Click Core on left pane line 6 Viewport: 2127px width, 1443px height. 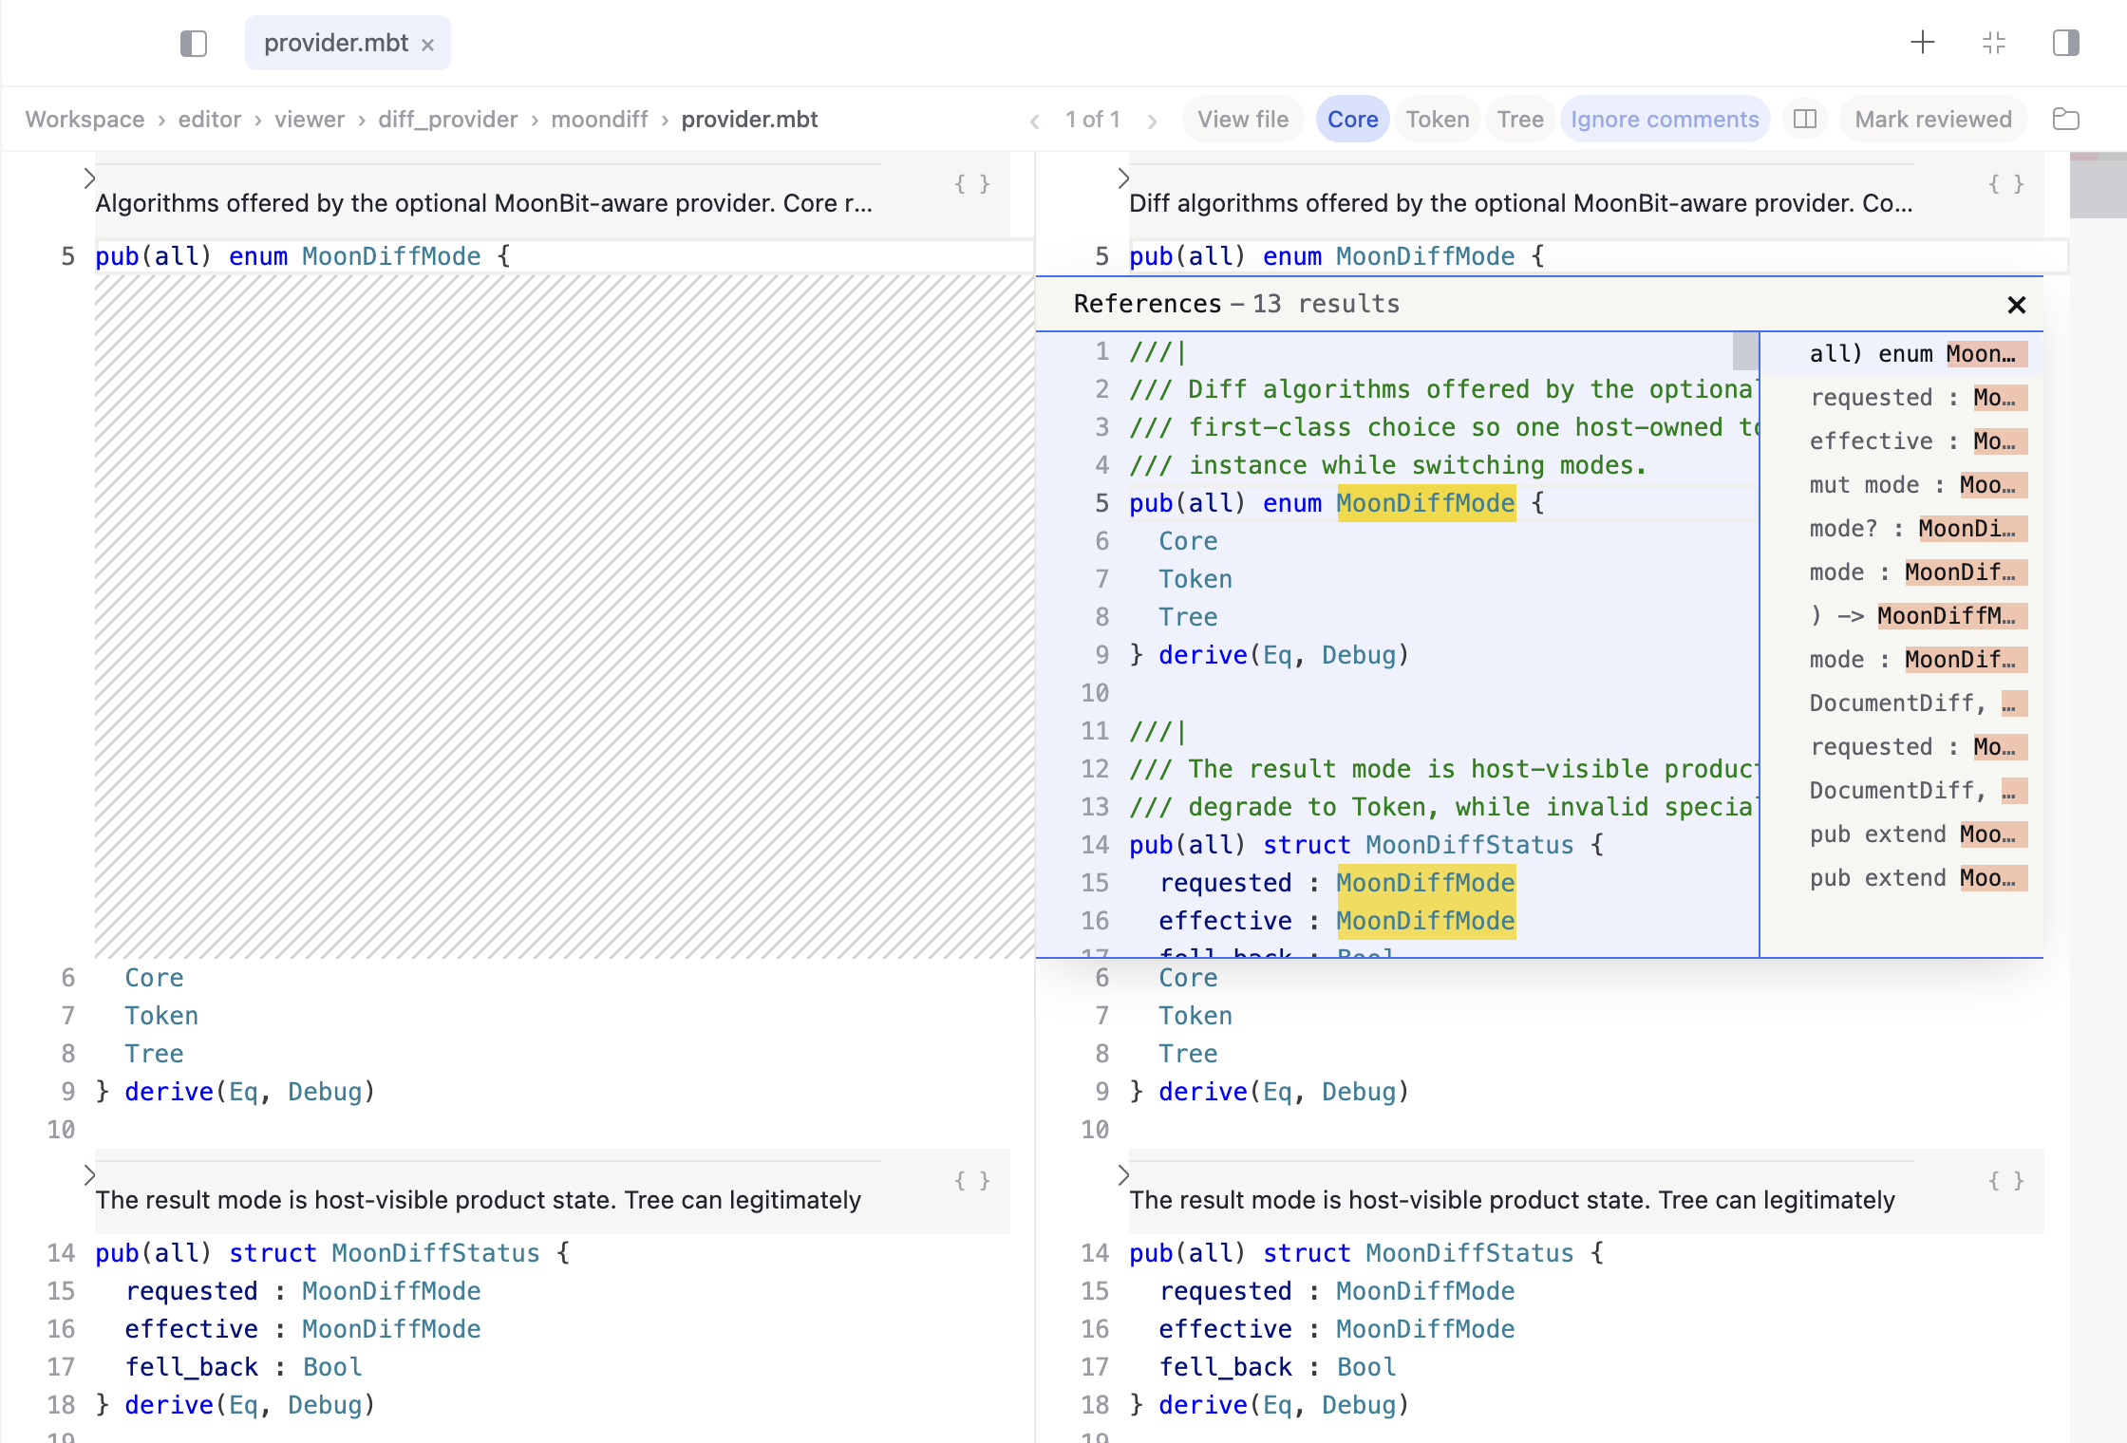pos(154,978)
